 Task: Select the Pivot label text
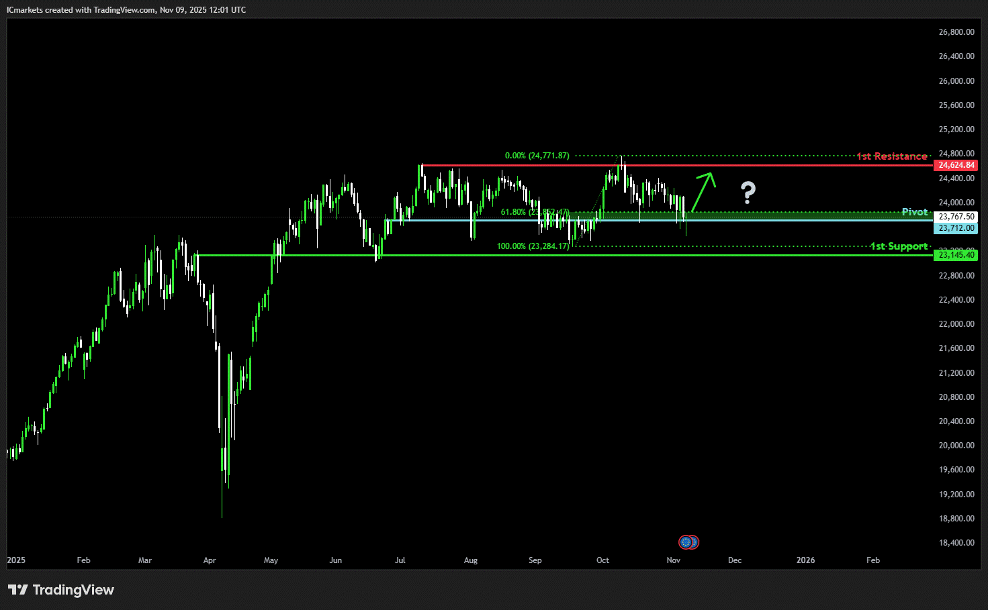pos(914,212)
